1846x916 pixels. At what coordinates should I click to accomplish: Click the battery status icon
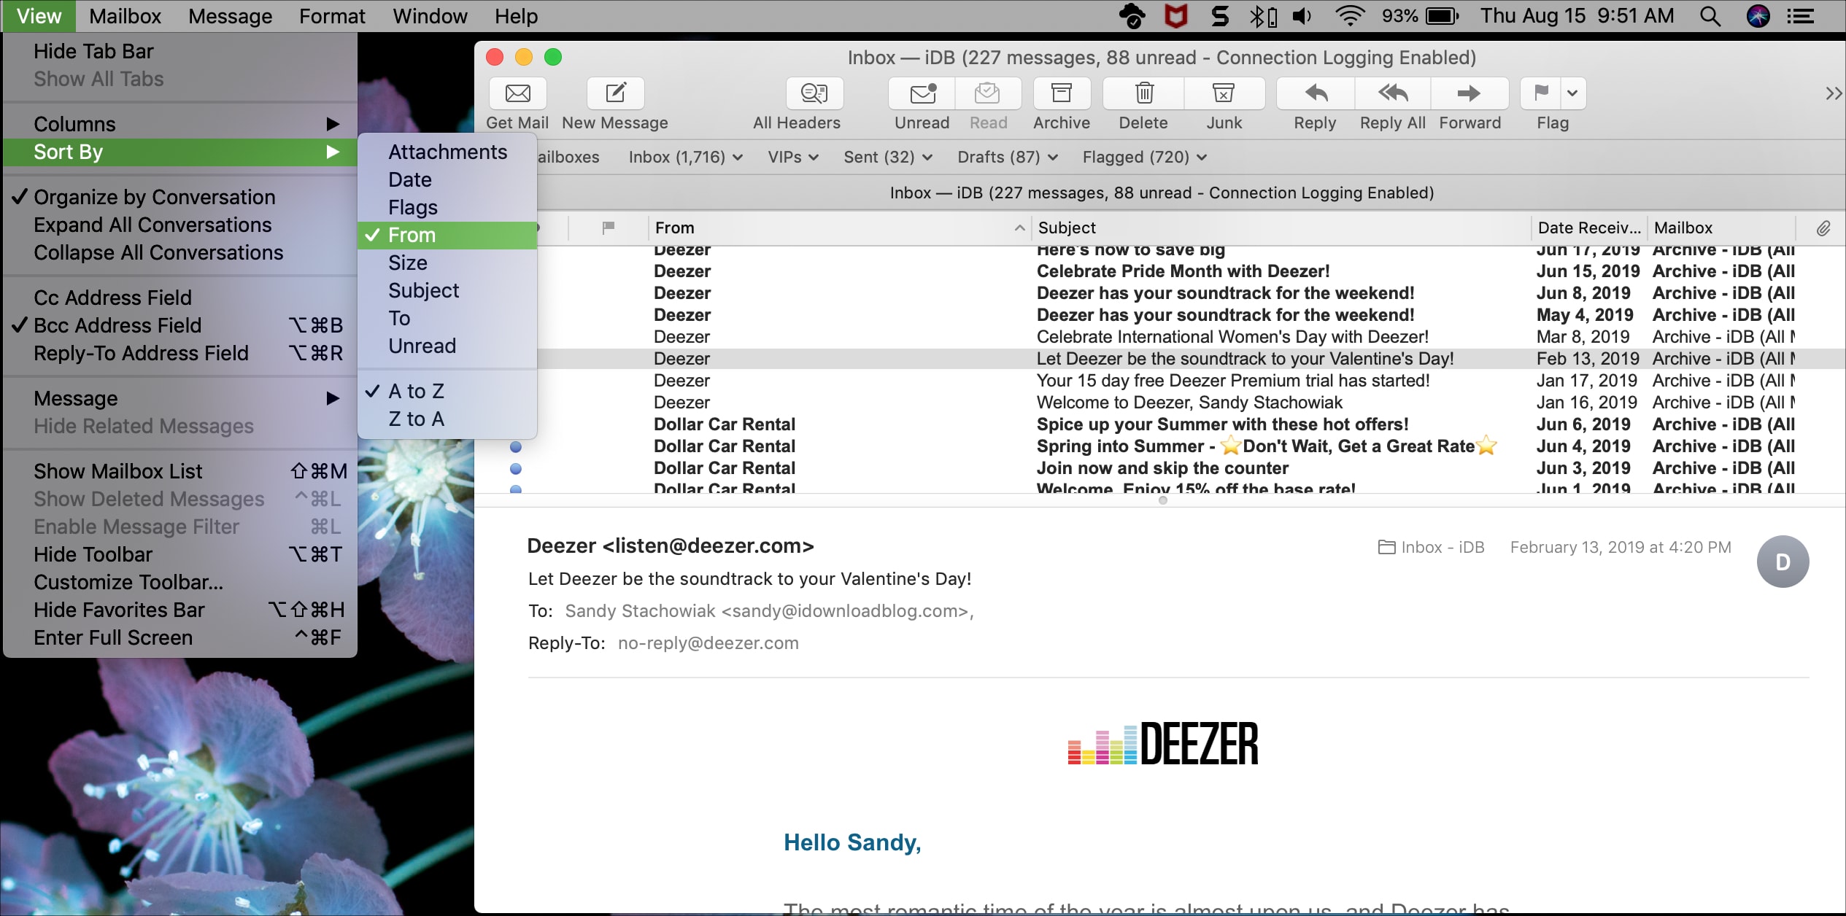pyautogui.click(x=1442, y=16)
